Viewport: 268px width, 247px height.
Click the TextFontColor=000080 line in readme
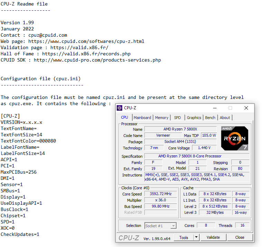[28, 141]
